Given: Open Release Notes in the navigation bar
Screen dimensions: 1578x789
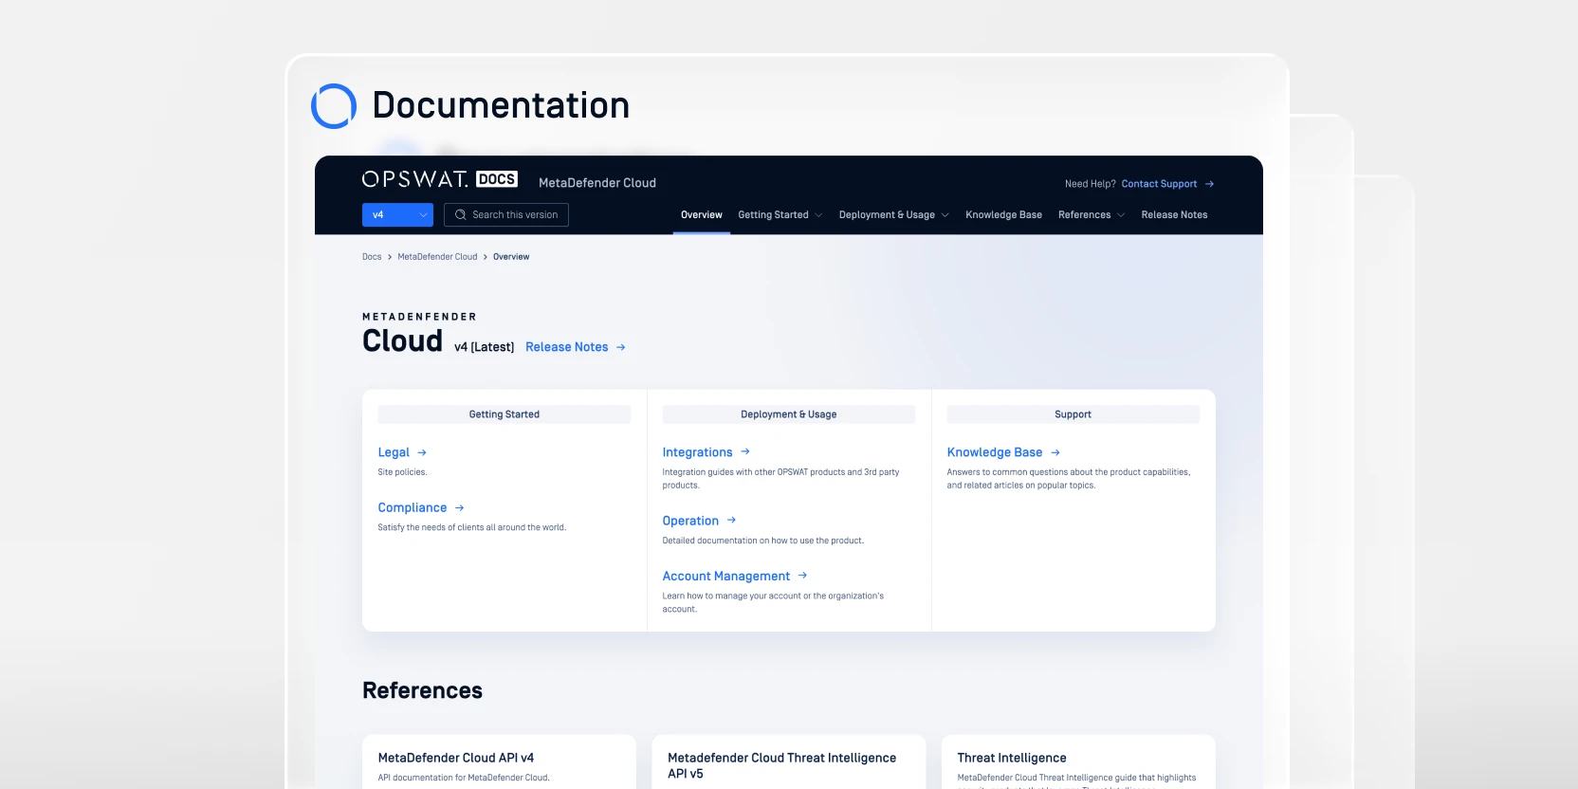Looking at the screenshot, I should [x=1174, y=215].
